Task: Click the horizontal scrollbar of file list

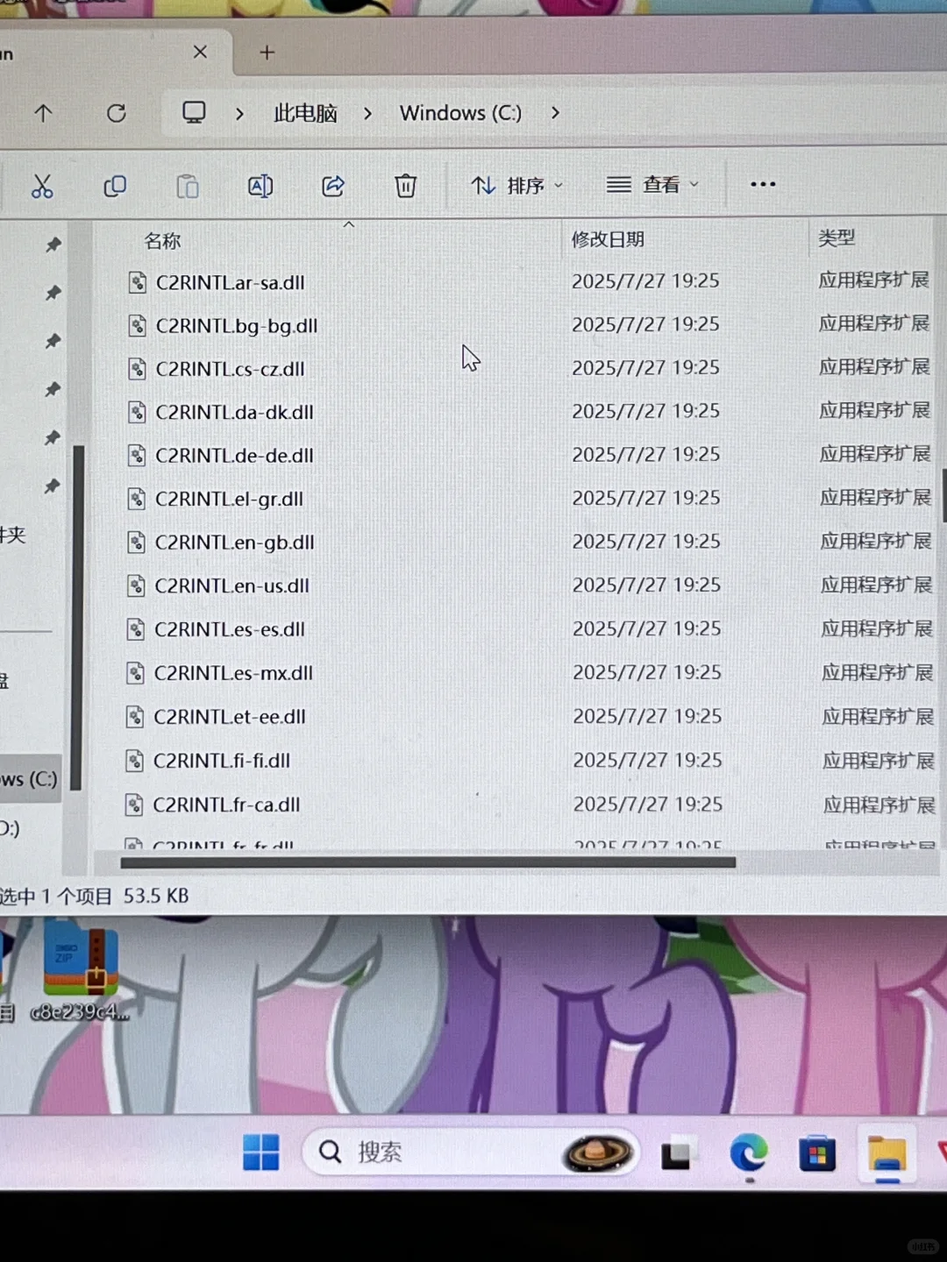Action: (428, 863)
